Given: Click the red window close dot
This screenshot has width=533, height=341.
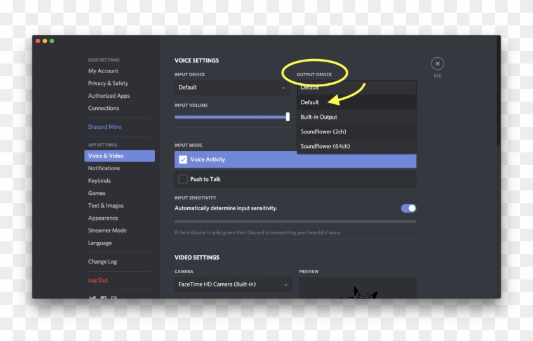Looking at the screenshot, I should tap(38, 41).
